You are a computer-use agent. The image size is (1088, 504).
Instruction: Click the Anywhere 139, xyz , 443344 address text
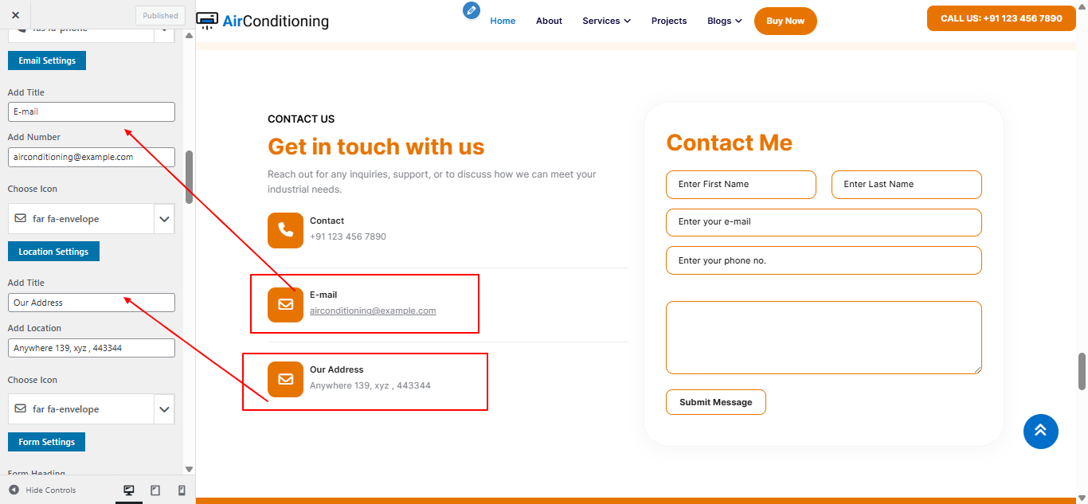point(370,385)
